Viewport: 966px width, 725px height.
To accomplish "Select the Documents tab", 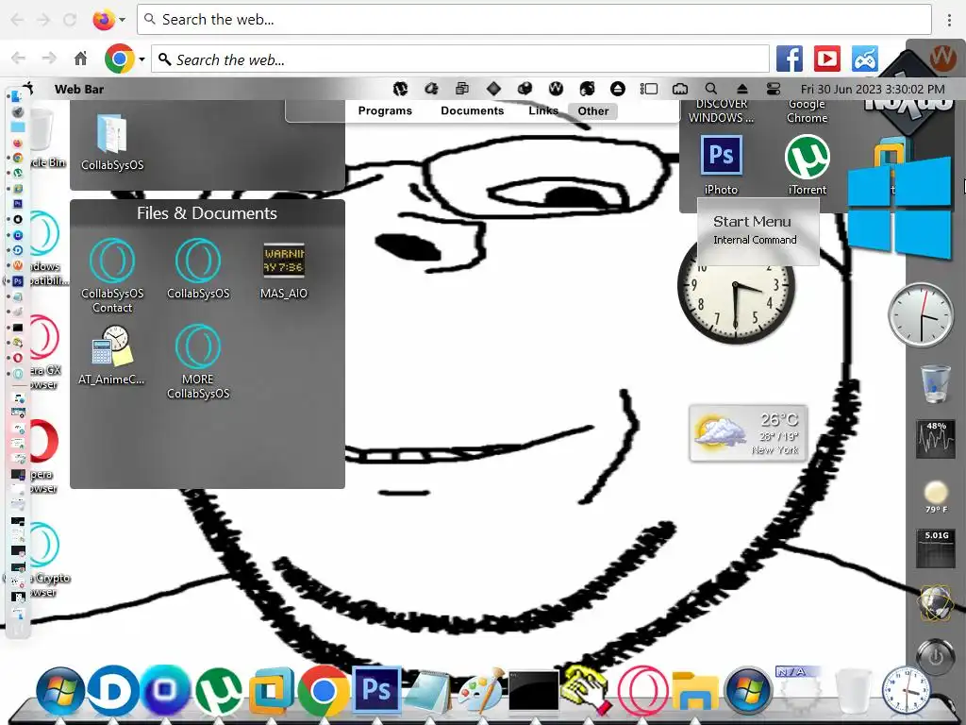I will (x=472, y=111).
